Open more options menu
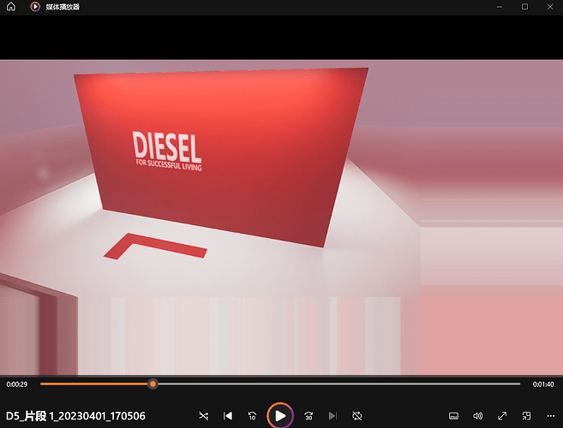This screenshot has height=428, width=563. [551, 416]
